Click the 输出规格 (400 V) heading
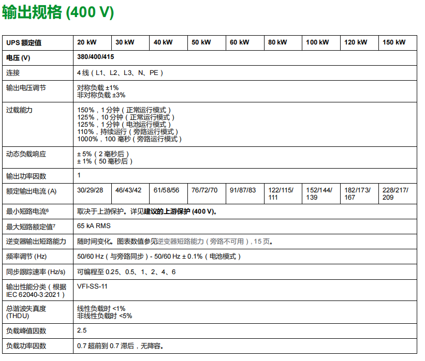Viewport: 425px width, 361px height. click(57, 13)
